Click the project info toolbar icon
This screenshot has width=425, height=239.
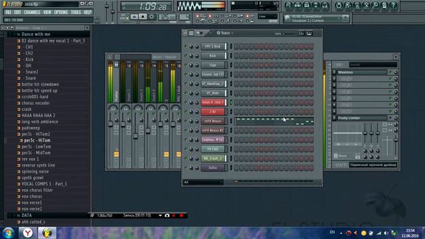click(x=384, y=5)
